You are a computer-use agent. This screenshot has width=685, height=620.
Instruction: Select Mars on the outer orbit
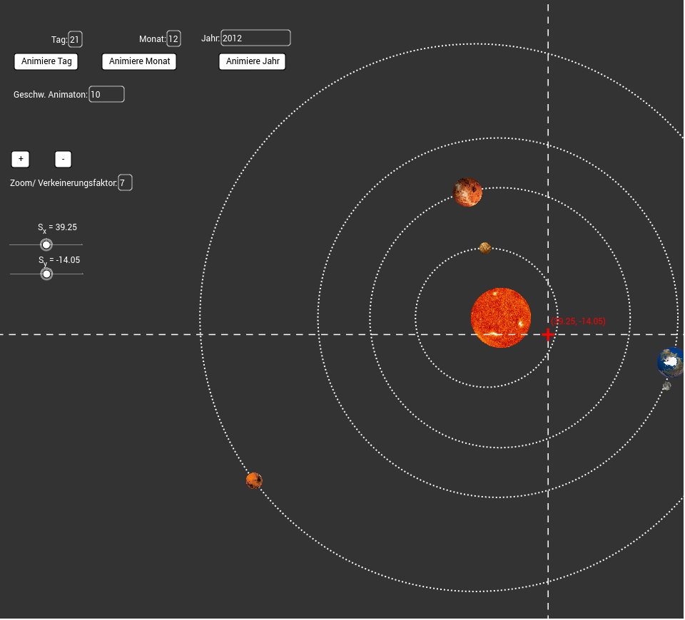[254, 480]
